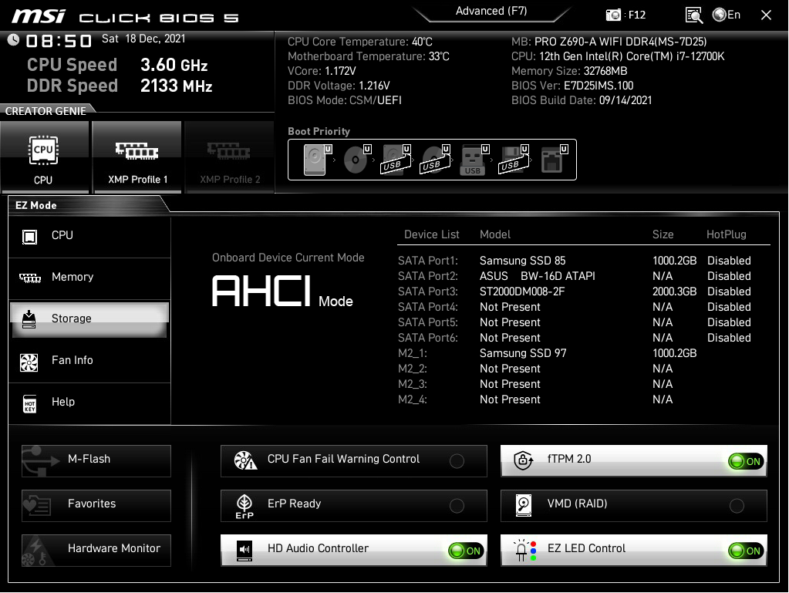Click the screenshot camera F12 icon

[x=613, y=15]
